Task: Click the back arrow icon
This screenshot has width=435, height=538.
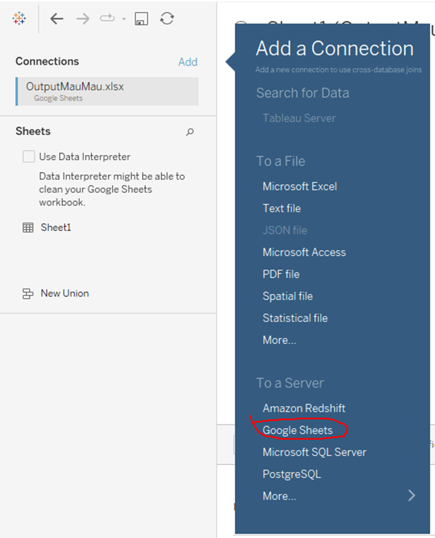Action: pyautogui.click(x=56, y=19)
